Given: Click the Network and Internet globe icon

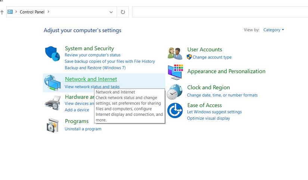Looking at the screenshot, I should pos(52,83).
